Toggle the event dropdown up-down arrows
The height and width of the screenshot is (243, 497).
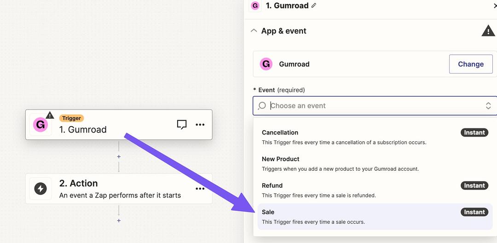click(488, 106)
